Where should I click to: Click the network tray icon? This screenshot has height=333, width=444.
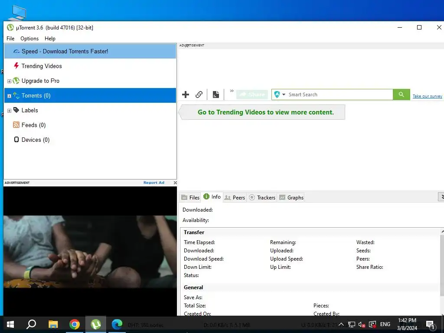click(x=351, y=324)
